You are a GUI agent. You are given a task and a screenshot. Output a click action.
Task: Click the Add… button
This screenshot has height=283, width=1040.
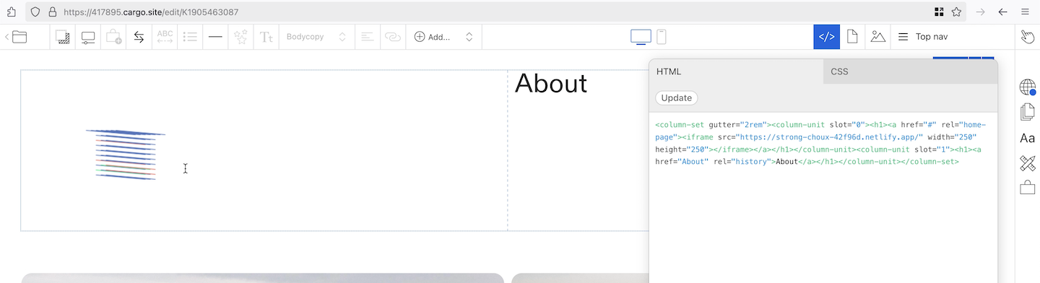432,37
